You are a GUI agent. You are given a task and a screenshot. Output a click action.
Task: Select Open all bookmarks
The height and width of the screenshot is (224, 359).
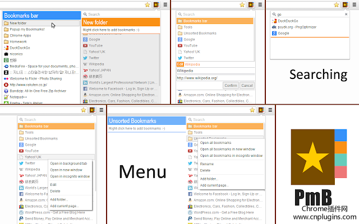(215, 143)
